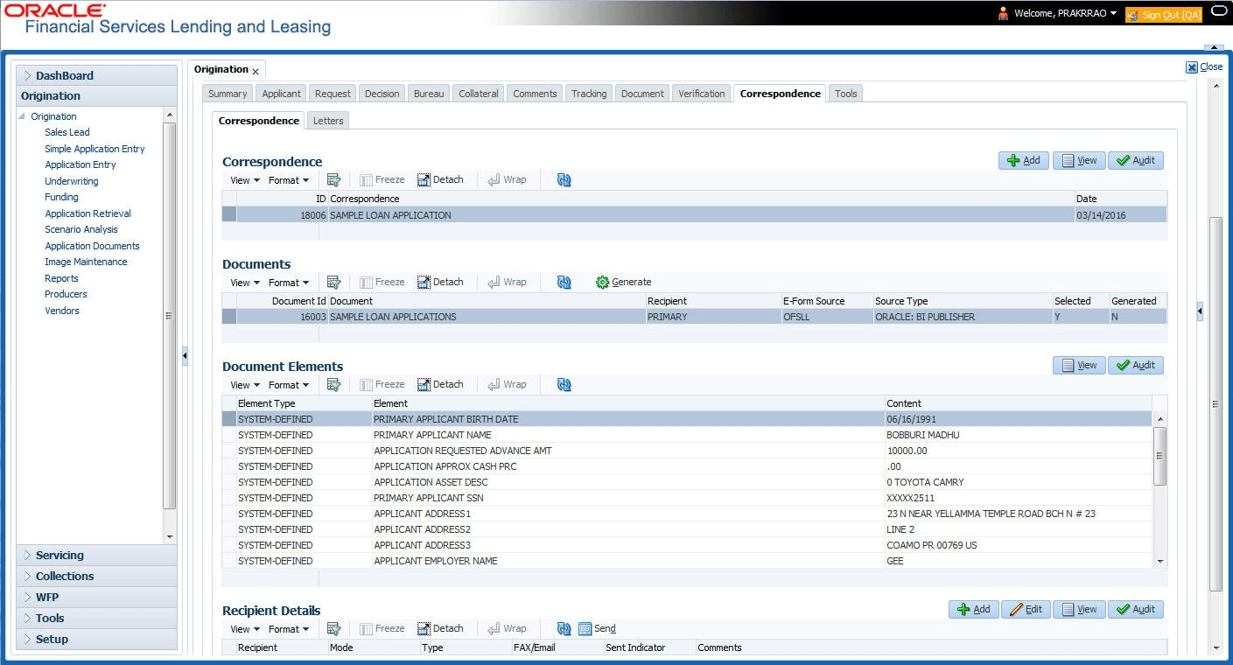1233x665 pixels.
Task: Refresh the Correspondence table
Action: coord(564,179)
